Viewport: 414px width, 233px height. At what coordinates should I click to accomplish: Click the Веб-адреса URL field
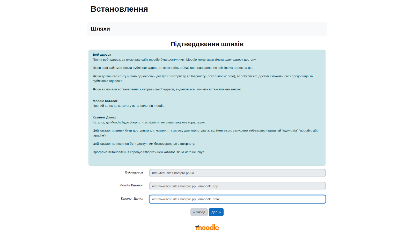pos(237,173)
